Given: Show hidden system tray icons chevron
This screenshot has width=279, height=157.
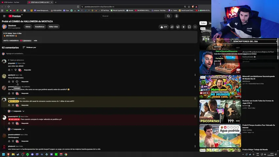Looking at the screenshot, I should point(243,154).
